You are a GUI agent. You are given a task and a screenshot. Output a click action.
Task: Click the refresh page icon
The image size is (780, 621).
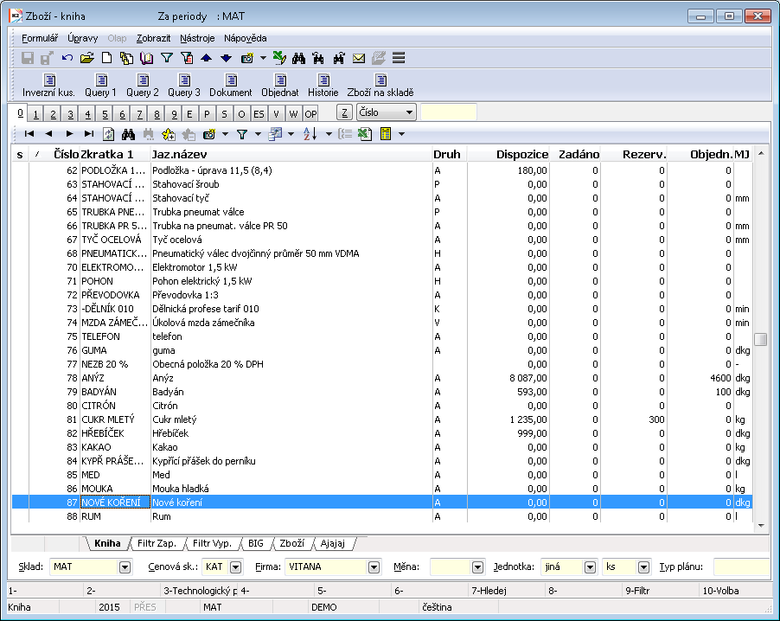pyautogui.click(x=108, y=134)
